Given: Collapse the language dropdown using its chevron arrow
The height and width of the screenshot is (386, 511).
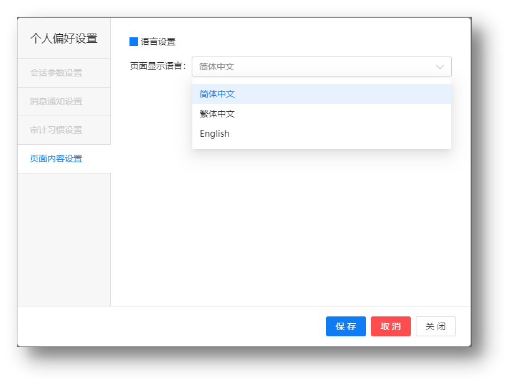Looking at the screenshot, I should [x=440, y=67].
